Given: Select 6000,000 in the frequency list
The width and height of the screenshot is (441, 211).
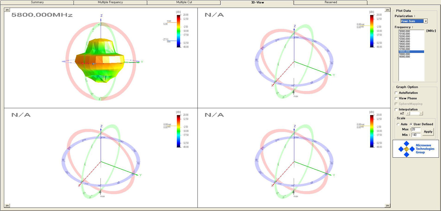Looking at the screenshot, I should click(x=411, y=57).
